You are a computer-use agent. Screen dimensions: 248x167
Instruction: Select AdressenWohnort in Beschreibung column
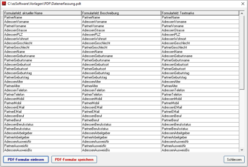(121, 39)
